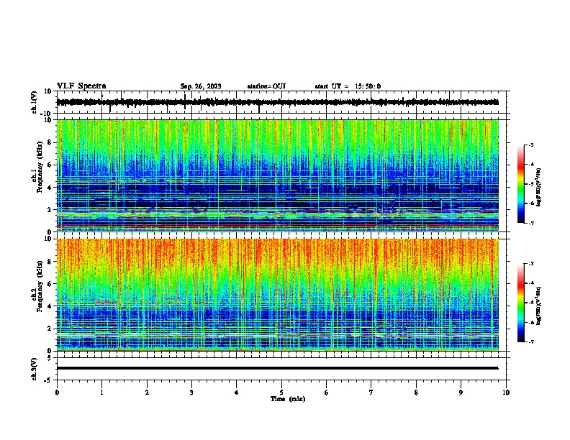The width and height of the screenshot is (570, 440).
Task: Click the ch.3 flat voltage trace
Action: point(277,368)
